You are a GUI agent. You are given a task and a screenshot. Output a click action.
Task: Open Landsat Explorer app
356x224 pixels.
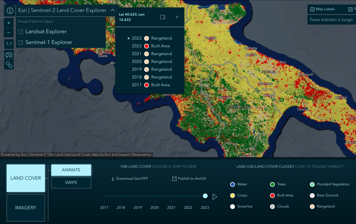46,31
